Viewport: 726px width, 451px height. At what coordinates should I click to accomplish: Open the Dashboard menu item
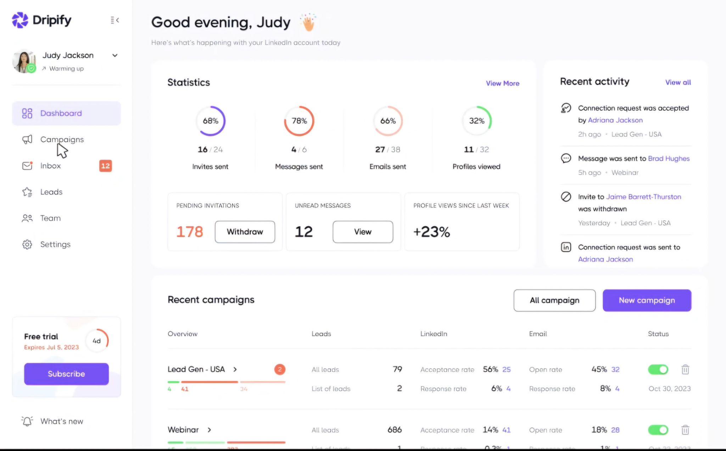(66, 113)
